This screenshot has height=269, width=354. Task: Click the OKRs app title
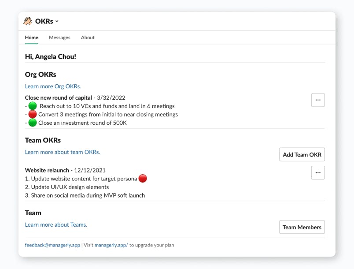(44, 21)
